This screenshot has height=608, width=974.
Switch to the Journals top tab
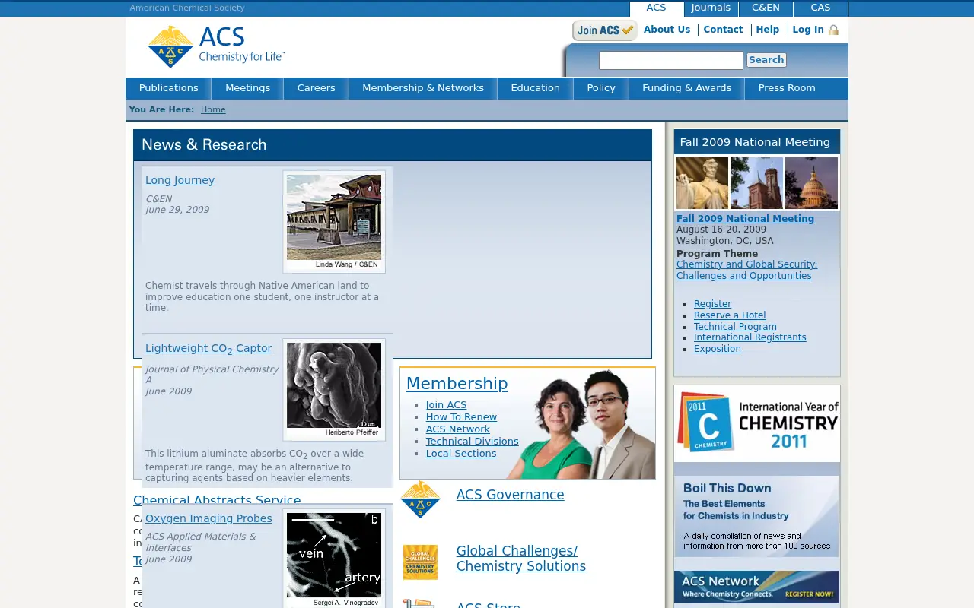[711, 8]
